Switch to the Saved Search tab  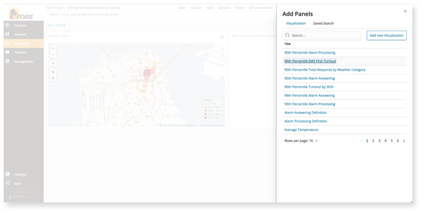(323, 23)
